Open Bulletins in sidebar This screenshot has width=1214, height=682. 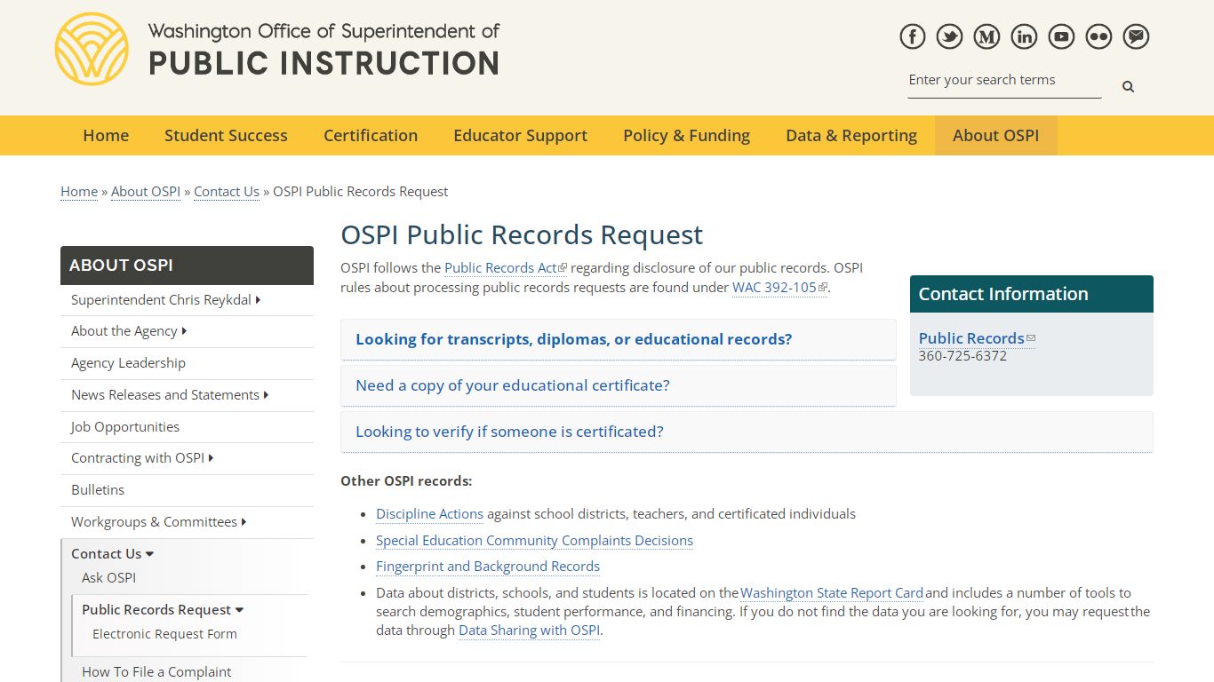point(187,490)
